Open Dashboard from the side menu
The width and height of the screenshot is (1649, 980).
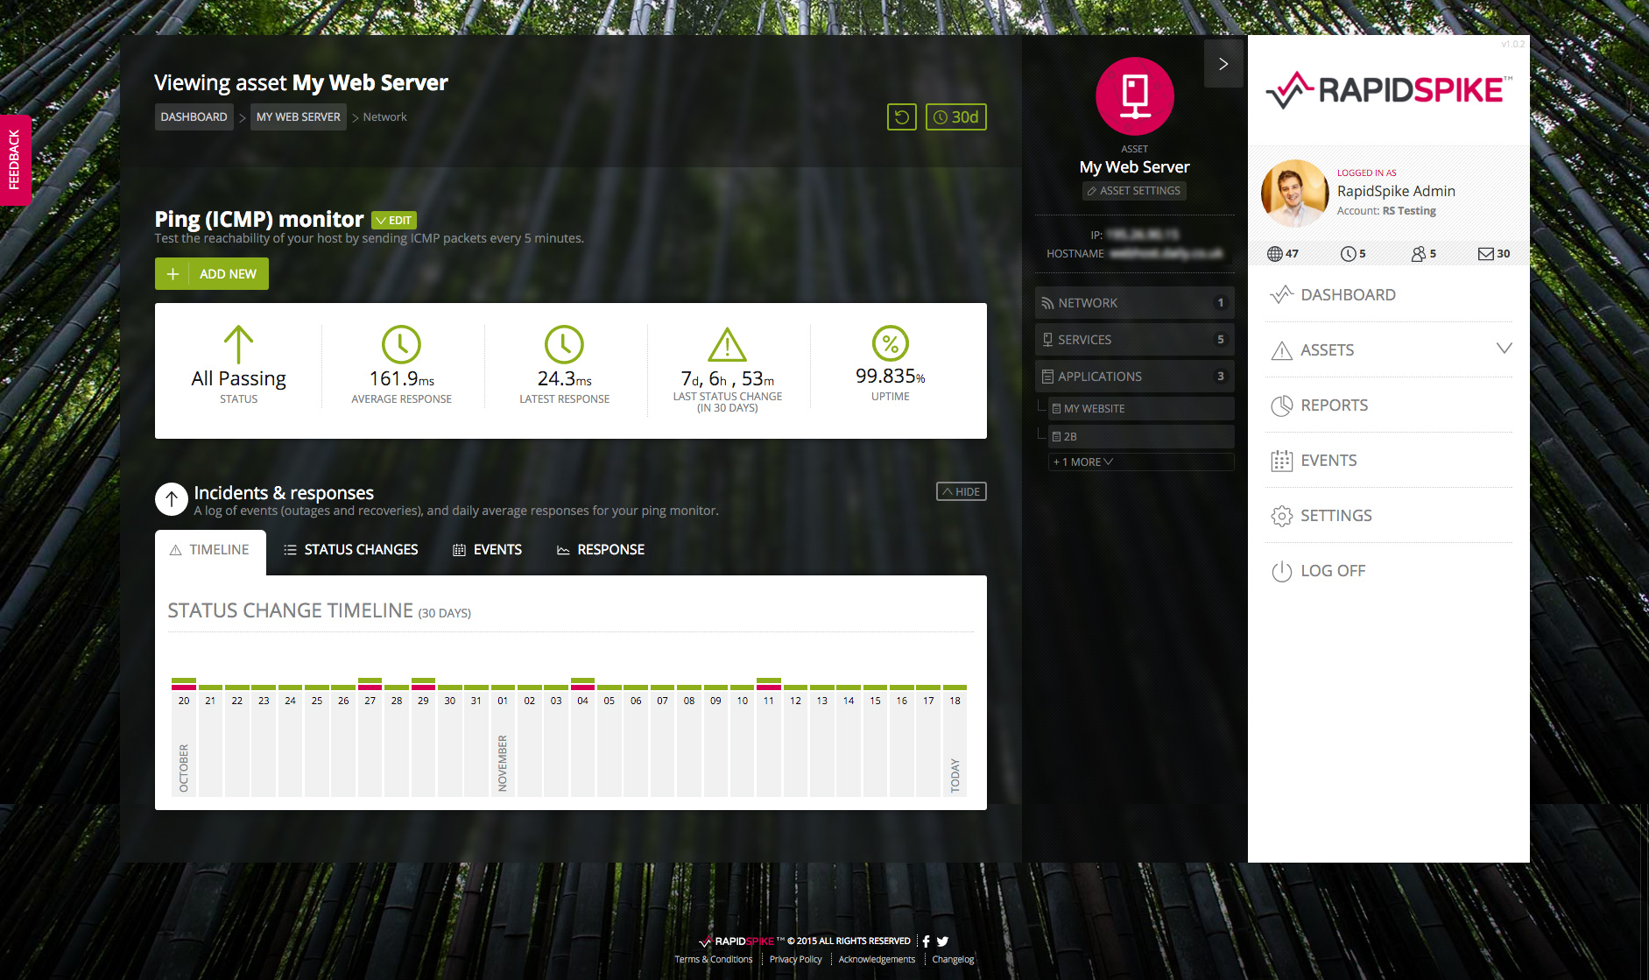pos(1389,295)
